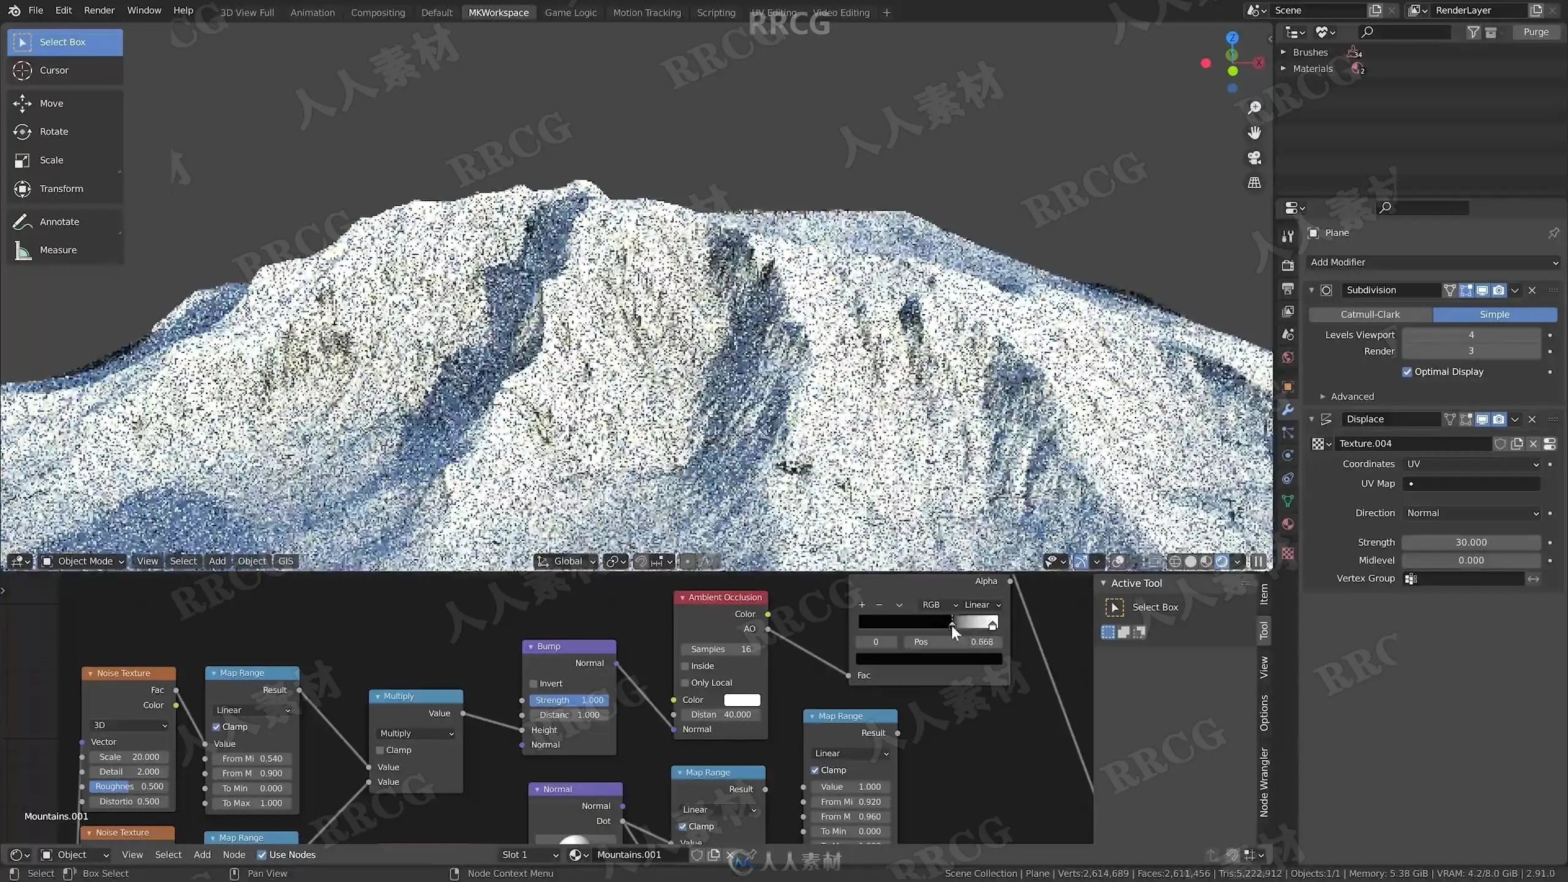Switch to orthographic view using the grid icon
Image resolution: width=1568 pixels, height=882 pixels.
tap(1254, 183)
